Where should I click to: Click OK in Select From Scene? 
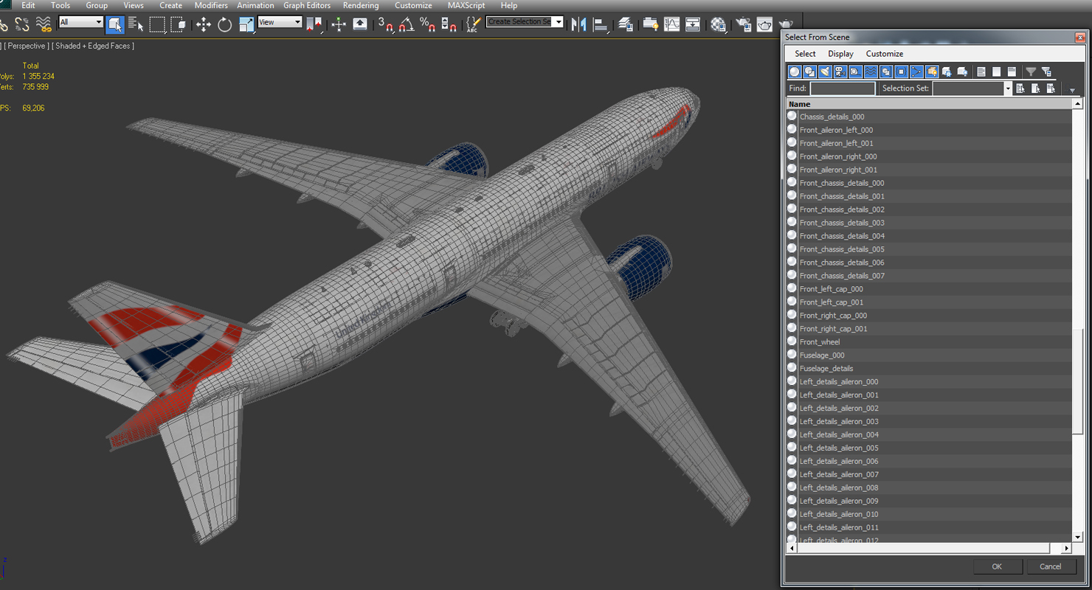pyautogui.click(x=997, y=566)
